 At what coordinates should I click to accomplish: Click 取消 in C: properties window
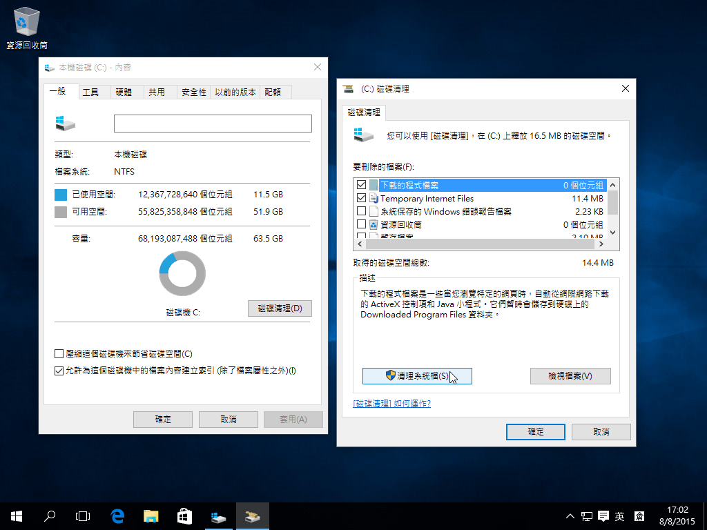[228, 419]
